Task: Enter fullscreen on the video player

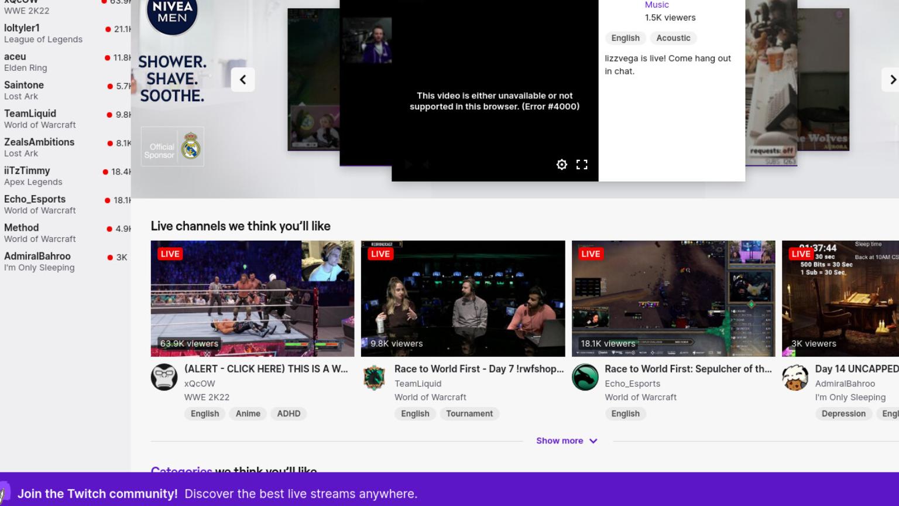Action: click(x=582, y=165)
